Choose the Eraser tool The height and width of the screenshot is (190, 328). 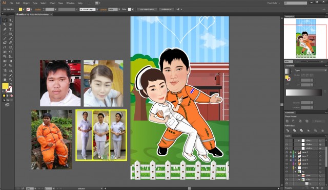point(10,43)
